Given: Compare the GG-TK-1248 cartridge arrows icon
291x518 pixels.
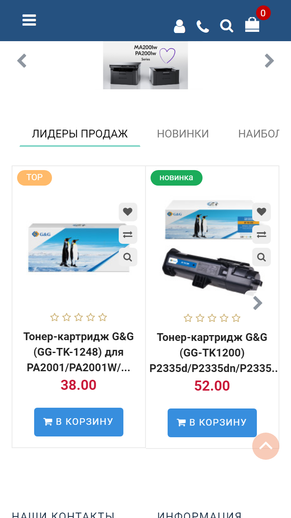Looking at the screenshot, I should click(128, 235).
